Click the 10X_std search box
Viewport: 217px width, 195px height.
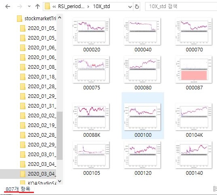point(181,6)
